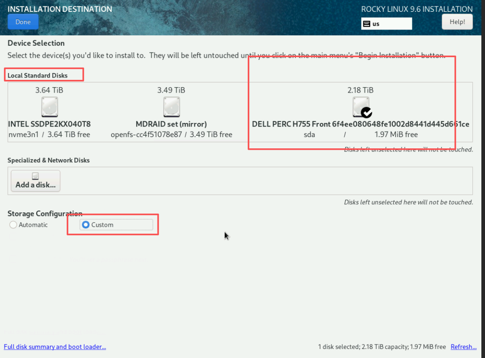Select the MDRAID set (mirror) disk icon

(x=171, y=107)
